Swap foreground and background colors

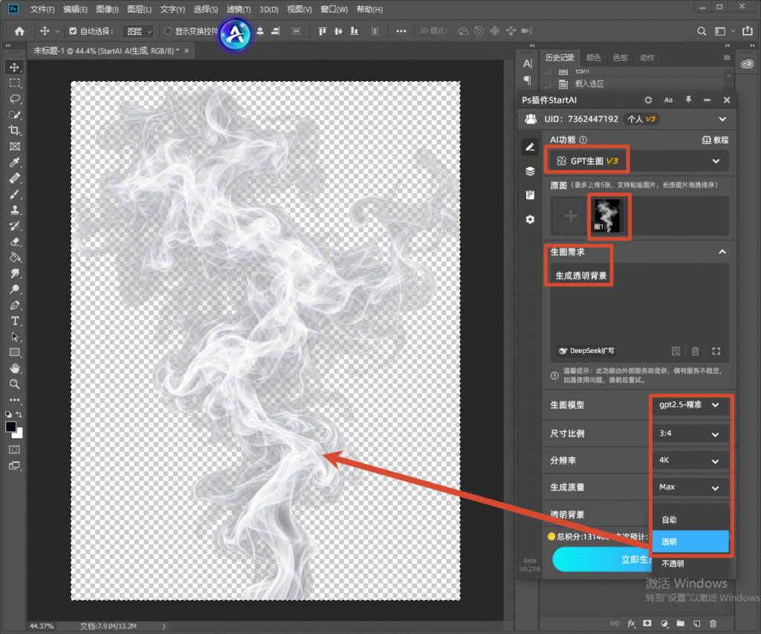pyautogui.click(x=19, y=415)
